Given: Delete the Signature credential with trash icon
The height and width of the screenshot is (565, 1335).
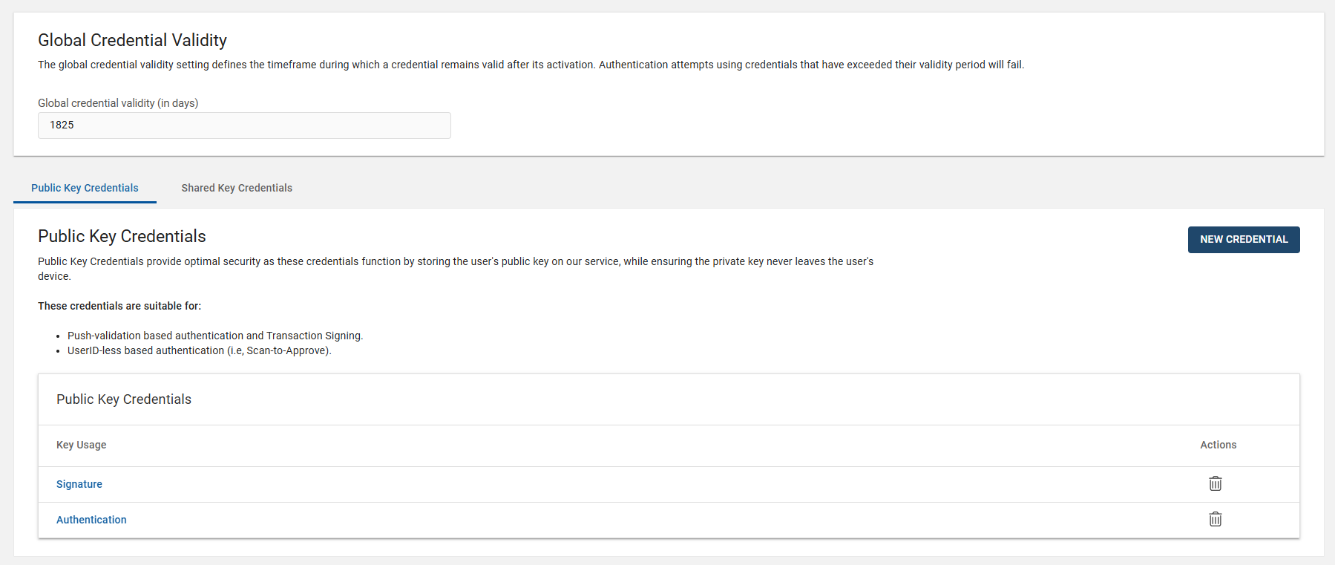Looking at the screenshot, I should pos(1215,483).
